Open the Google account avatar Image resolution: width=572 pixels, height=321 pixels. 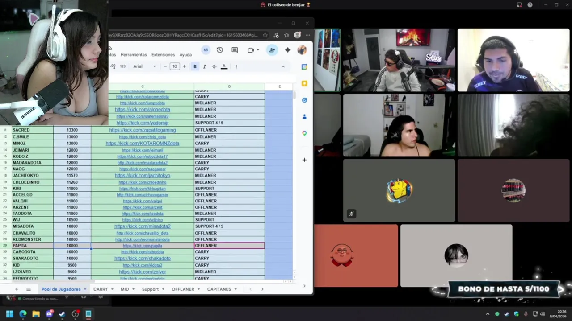[x=302, y=50]
